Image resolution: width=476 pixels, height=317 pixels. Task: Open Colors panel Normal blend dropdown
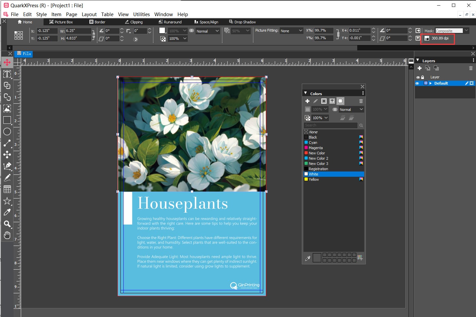click(351, 109)
